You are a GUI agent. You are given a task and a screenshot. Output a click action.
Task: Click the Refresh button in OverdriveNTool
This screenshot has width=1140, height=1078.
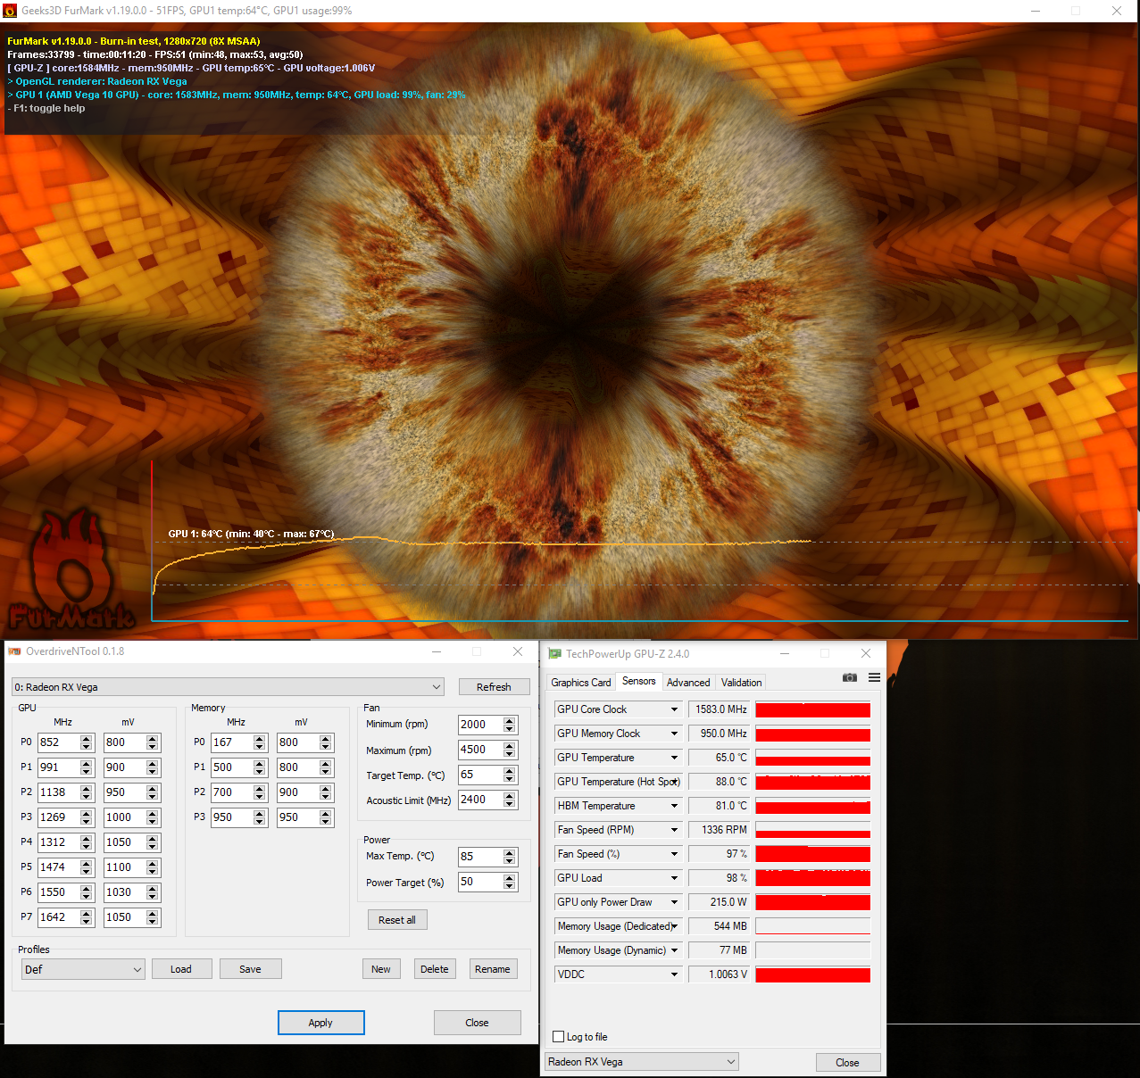pyautogui.click(x=494, y=687)
